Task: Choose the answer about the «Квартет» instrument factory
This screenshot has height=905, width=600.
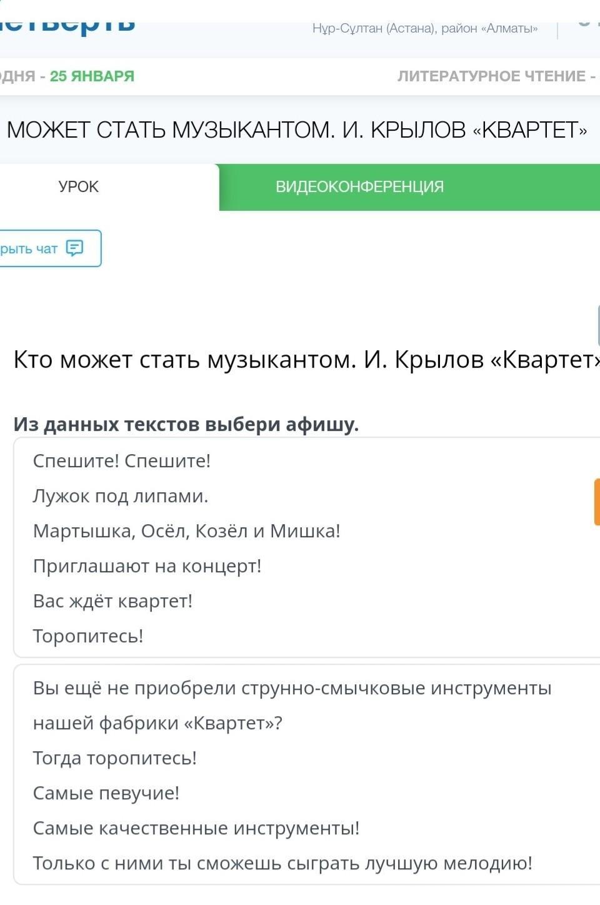Action: [306, 774]
